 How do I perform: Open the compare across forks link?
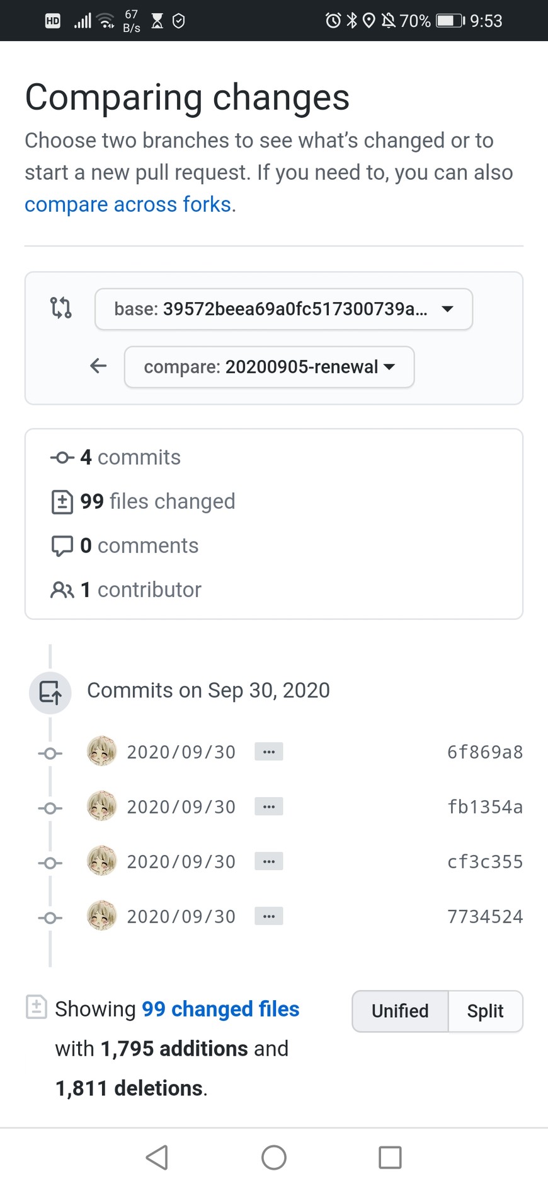click(x=128, y=204)
